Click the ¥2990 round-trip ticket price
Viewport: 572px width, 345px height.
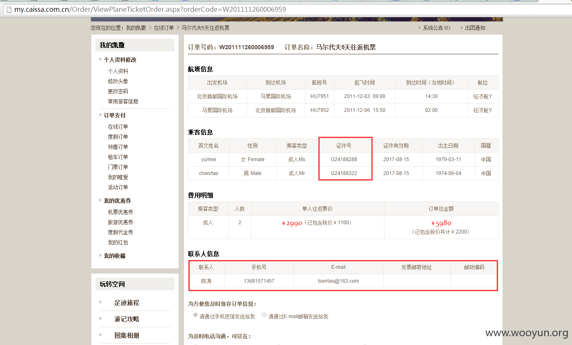[x=292, y=223]
